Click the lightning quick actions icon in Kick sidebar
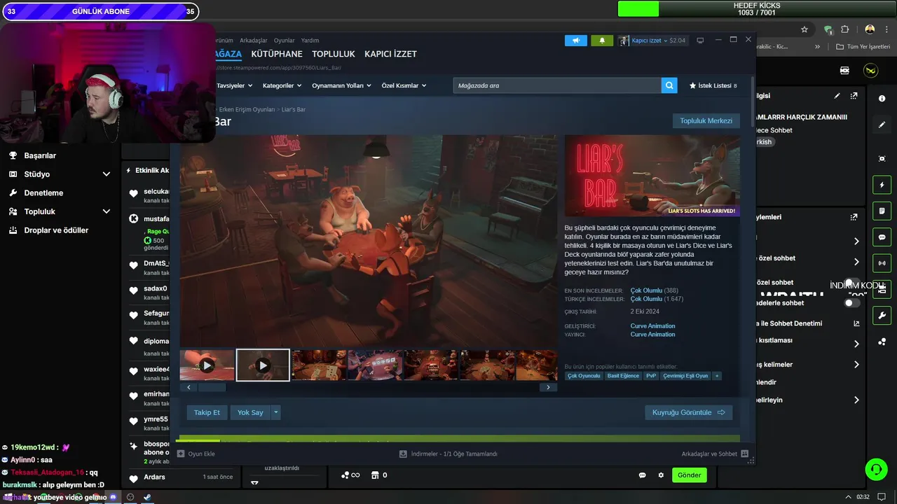Screen dimensions: 897x504 point(882,185)
